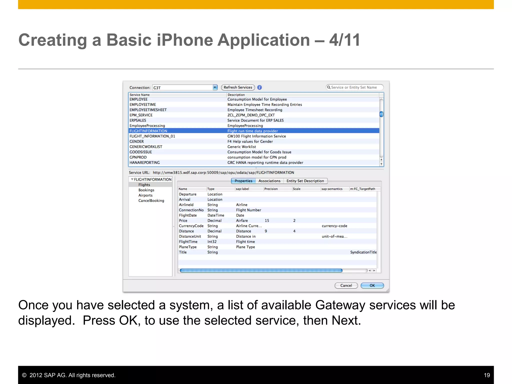Select the EMPLOYEETIME service row

click(x=254, y=104)
